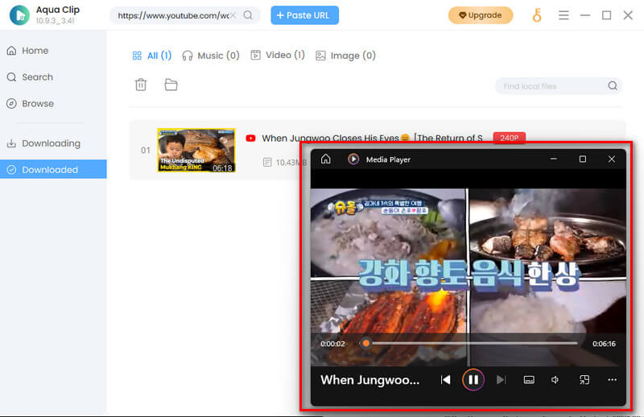
Task: Click the Media Player app logo
Action: tap(353, 159)
